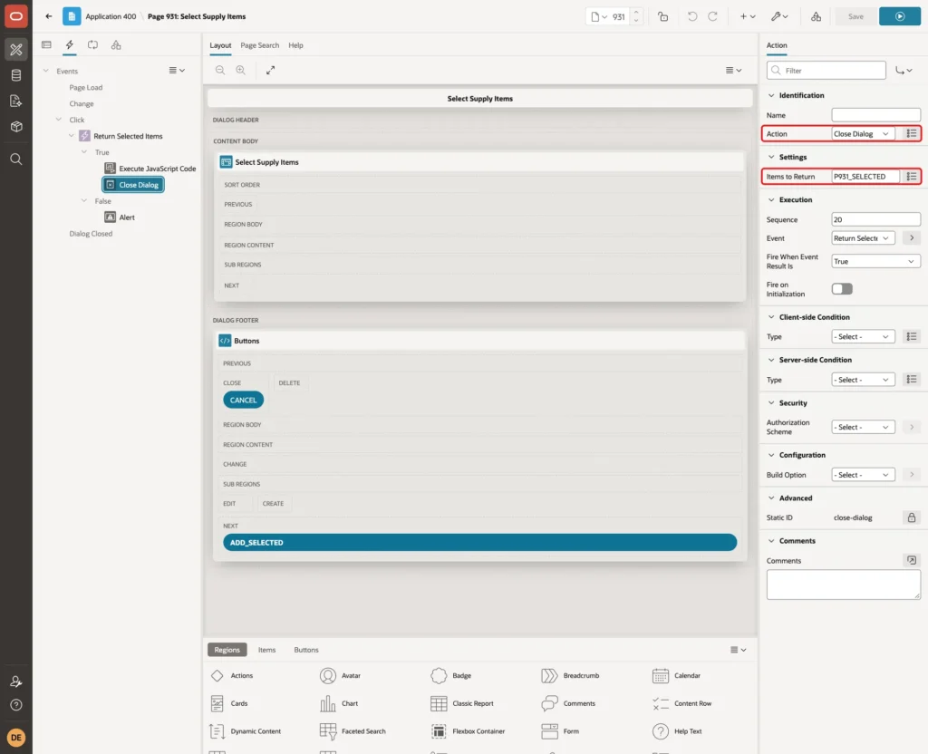Select the Alert action tree node
This screenshot has width=928, height=754.
[120, 217]
